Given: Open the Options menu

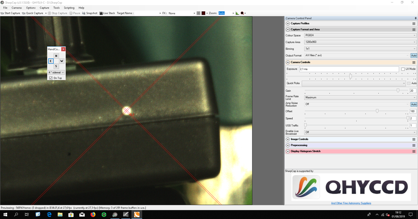Looking at the screenshot, I should [x=31, y=8].
